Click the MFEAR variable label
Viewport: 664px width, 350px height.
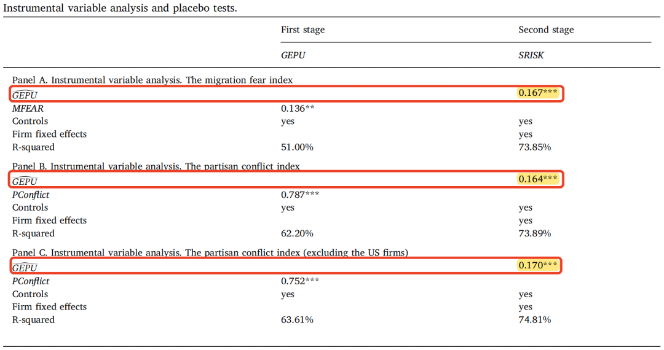click(x=28, y=109)
